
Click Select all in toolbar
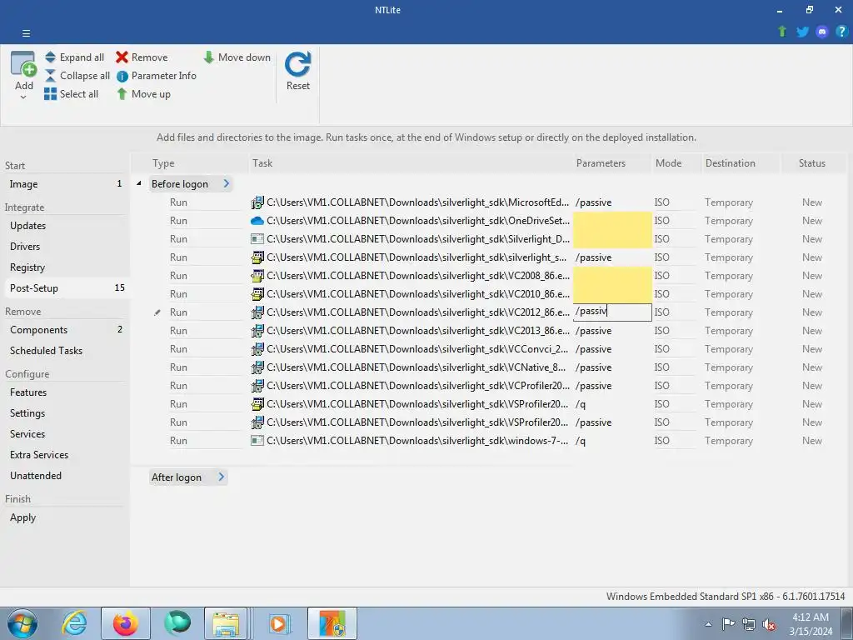[x=72, y=93]
